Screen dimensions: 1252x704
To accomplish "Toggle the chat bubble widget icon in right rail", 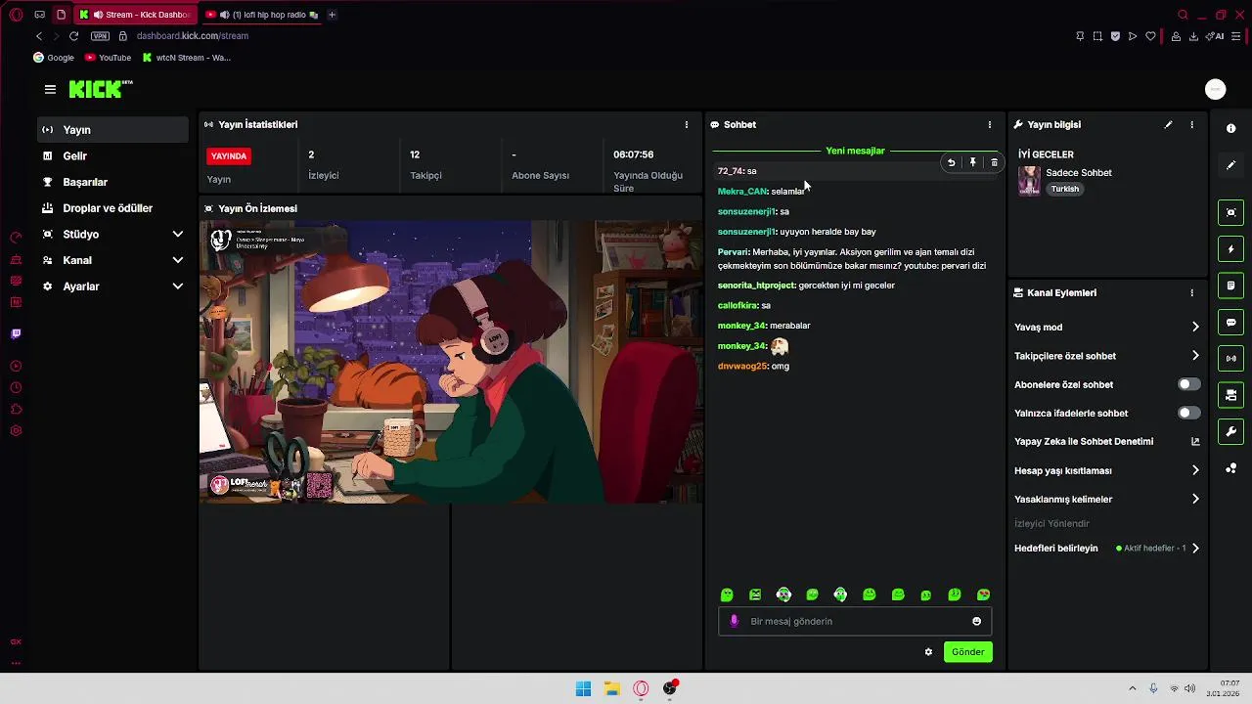I will (1230, 322).
